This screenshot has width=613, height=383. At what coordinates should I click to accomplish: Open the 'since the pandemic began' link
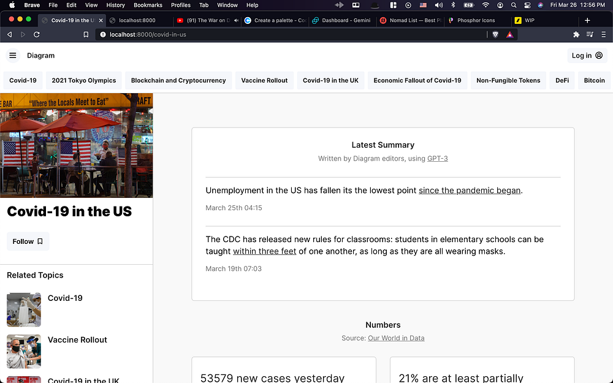(470, 191)
